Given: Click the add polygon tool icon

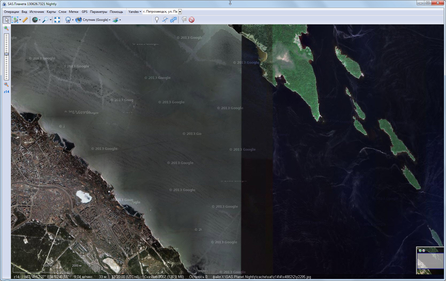Looking at the screenshot, I should coord(173,20).
